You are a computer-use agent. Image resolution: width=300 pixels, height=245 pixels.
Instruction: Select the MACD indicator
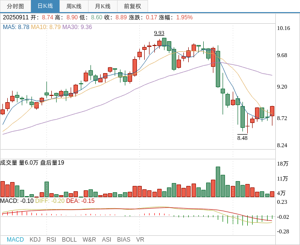coord(15,240)
